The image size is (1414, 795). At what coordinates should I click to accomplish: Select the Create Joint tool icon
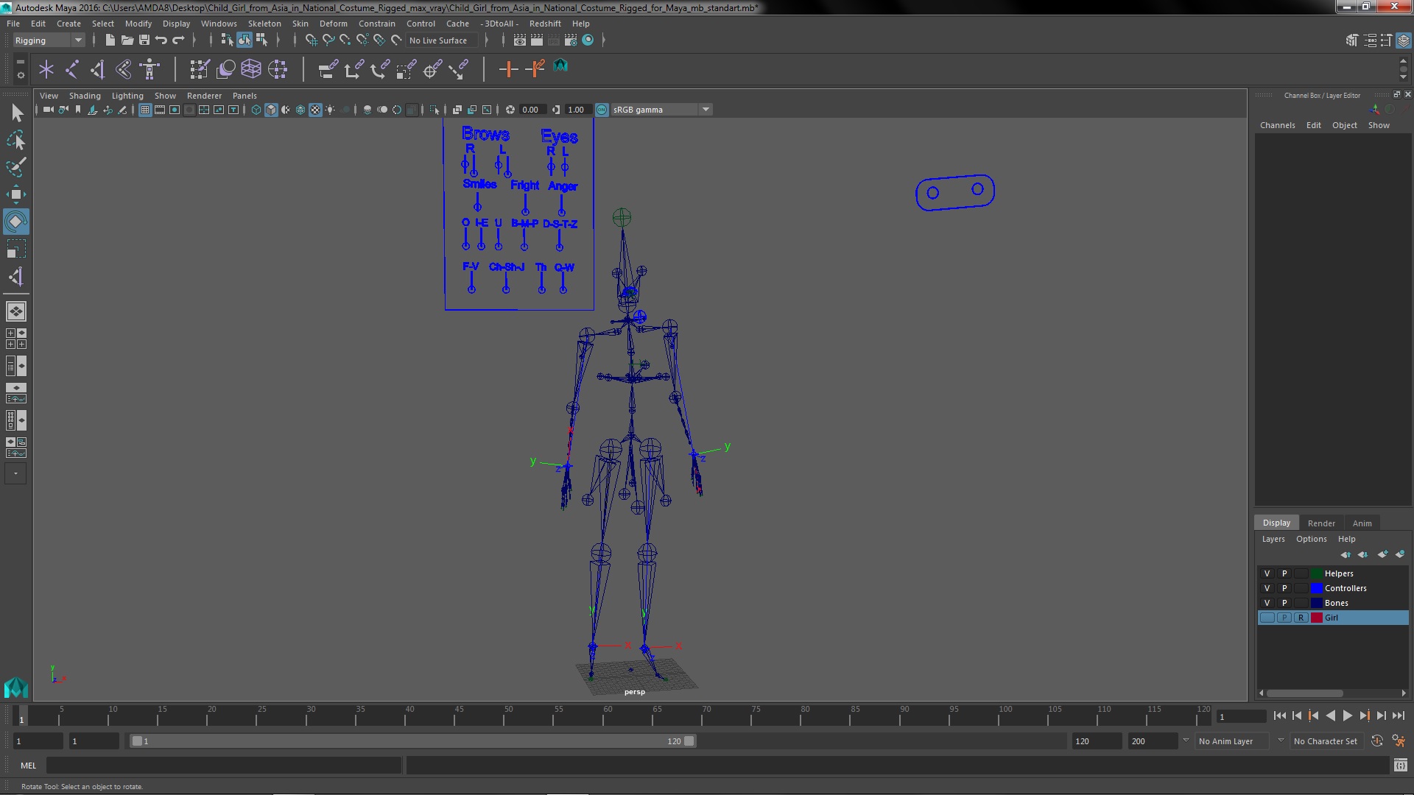click(72, 69)
